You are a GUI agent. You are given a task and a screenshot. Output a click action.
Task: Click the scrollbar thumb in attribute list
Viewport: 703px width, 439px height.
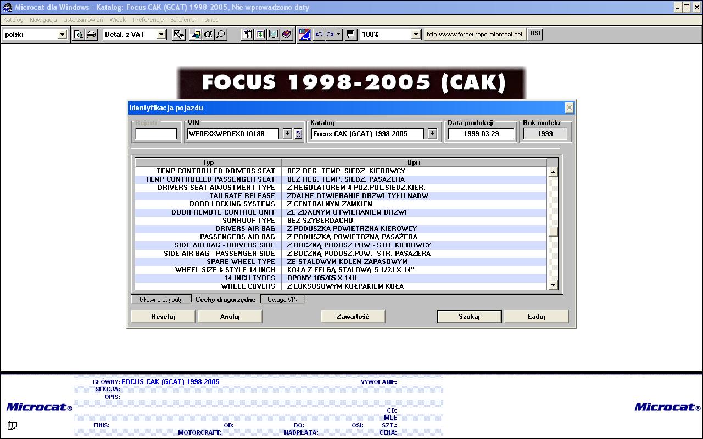pos(553,232)
